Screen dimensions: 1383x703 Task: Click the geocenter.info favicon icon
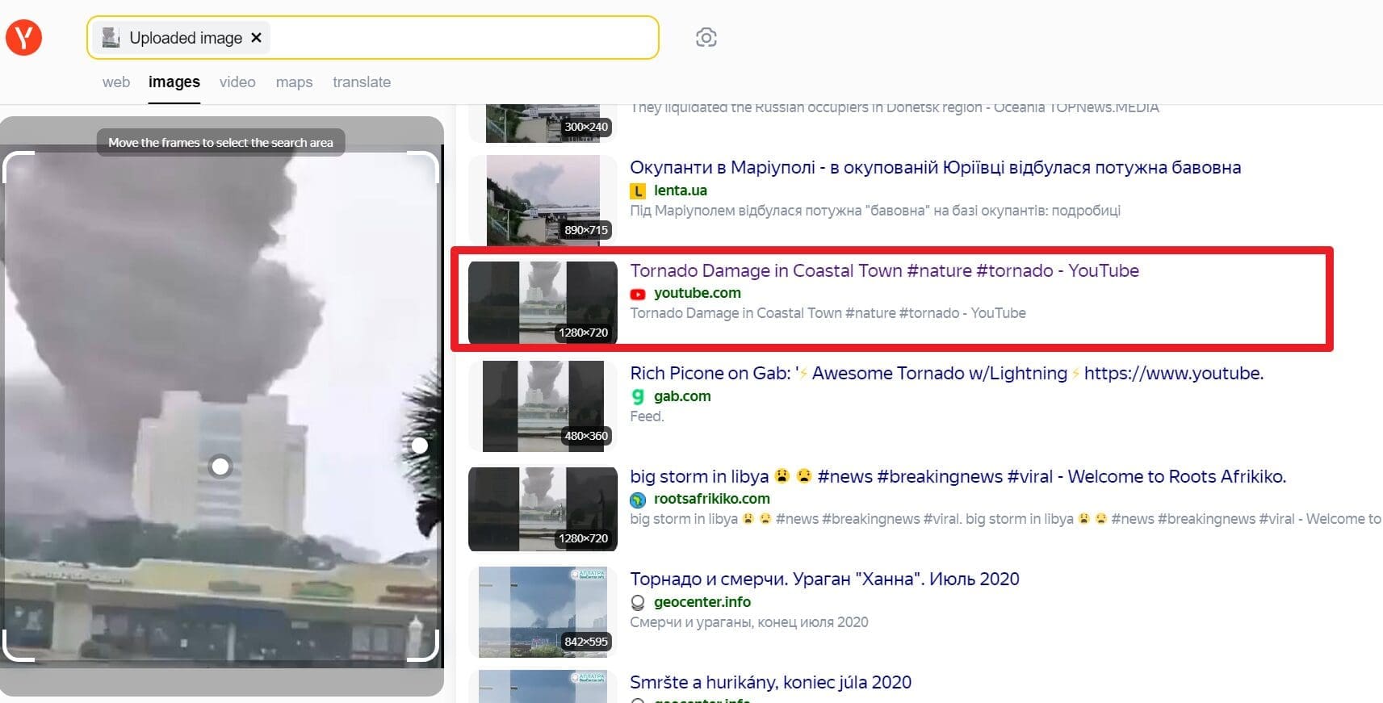(x=638, y=602)
